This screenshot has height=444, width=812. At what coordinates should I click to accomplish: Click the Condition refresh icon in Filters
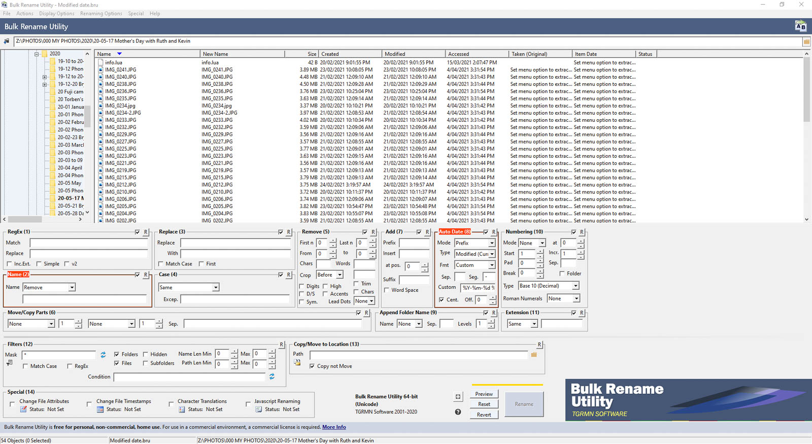tap(272, 377)
